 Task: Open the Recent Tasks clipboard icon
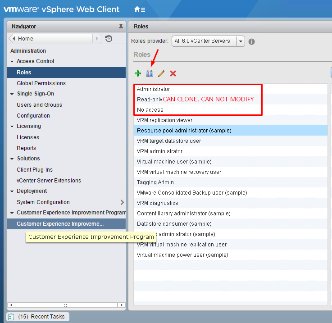pos(11,317)
